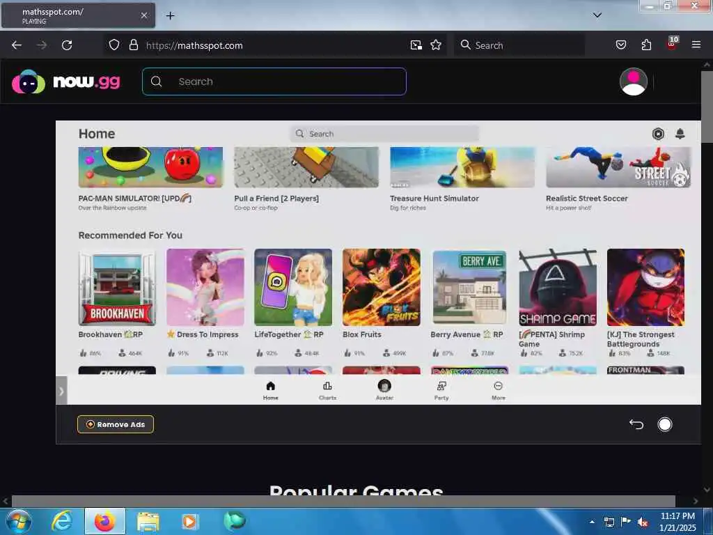713x535 pixels.
Task: Open the Shrimp Game thumbnail
Action: [558, 287]
